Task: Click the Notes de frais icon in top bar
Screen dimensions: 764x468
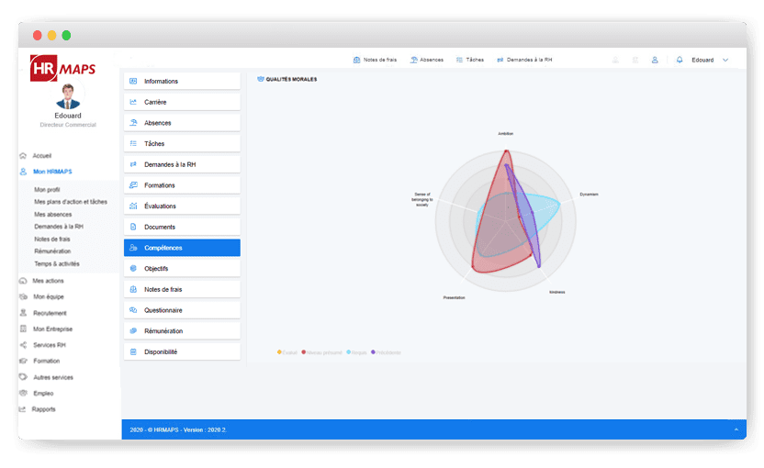Action: [357, 60]
